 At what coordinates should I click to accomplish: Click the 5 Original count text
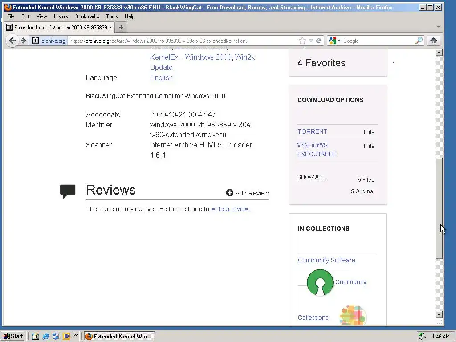[x=362, y=191]
